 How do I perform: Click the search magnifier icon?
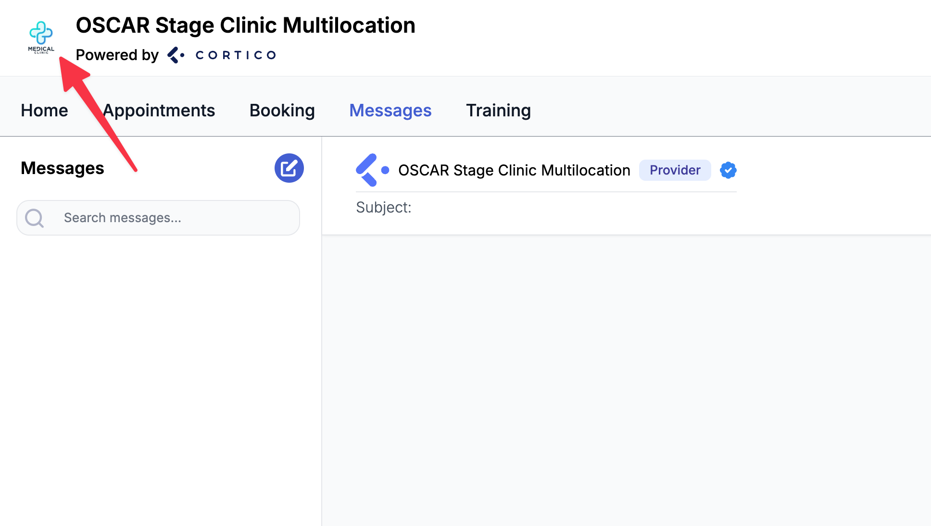click(x=35, y=218)
